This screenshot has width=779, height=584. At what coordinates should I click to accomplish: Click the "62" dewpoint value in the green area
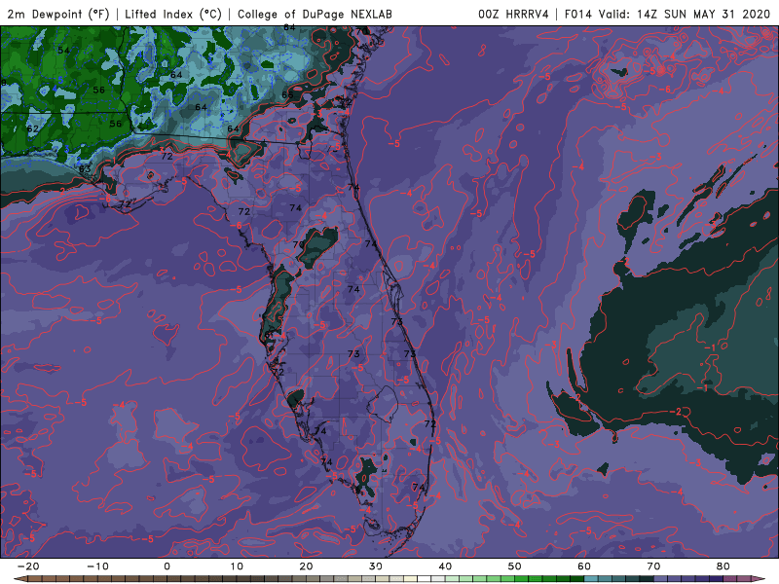point(33,128)
